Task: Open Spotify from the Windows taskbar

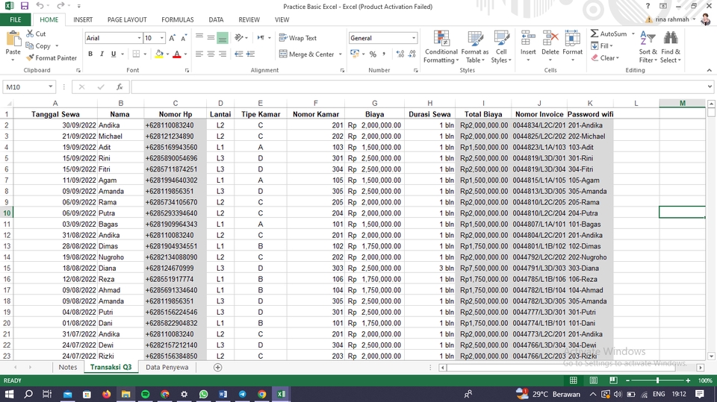Action: (146, 395)
